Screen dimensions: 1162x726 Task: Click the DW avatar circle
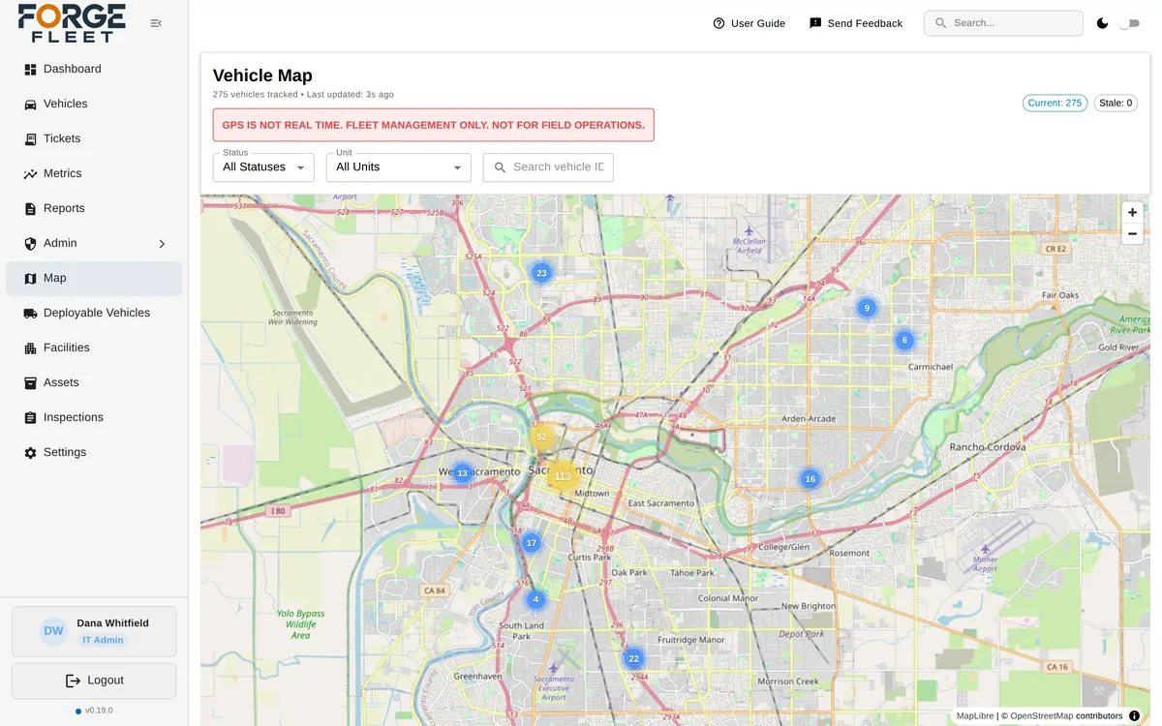53,631
